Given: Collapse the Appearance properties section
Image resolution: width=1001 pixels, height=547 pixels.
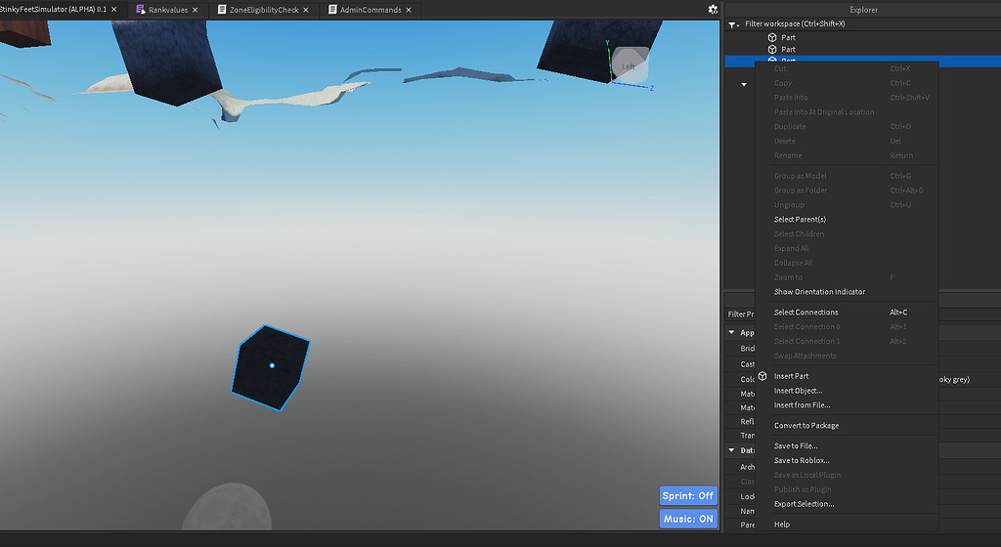Looking at the screenshot, I should click(x=731, y=333).
